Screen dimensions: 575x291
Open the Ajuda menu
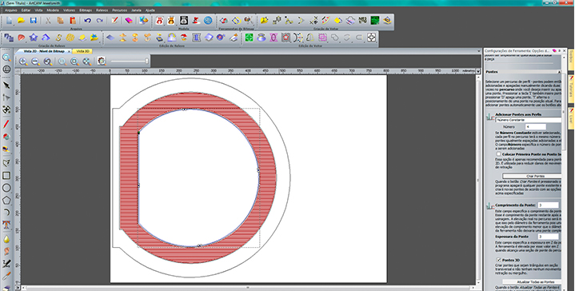click(150, 10)
